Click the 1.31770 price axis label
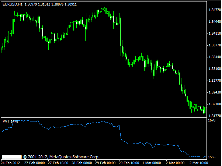222x166 pixels. pos(215,116)
